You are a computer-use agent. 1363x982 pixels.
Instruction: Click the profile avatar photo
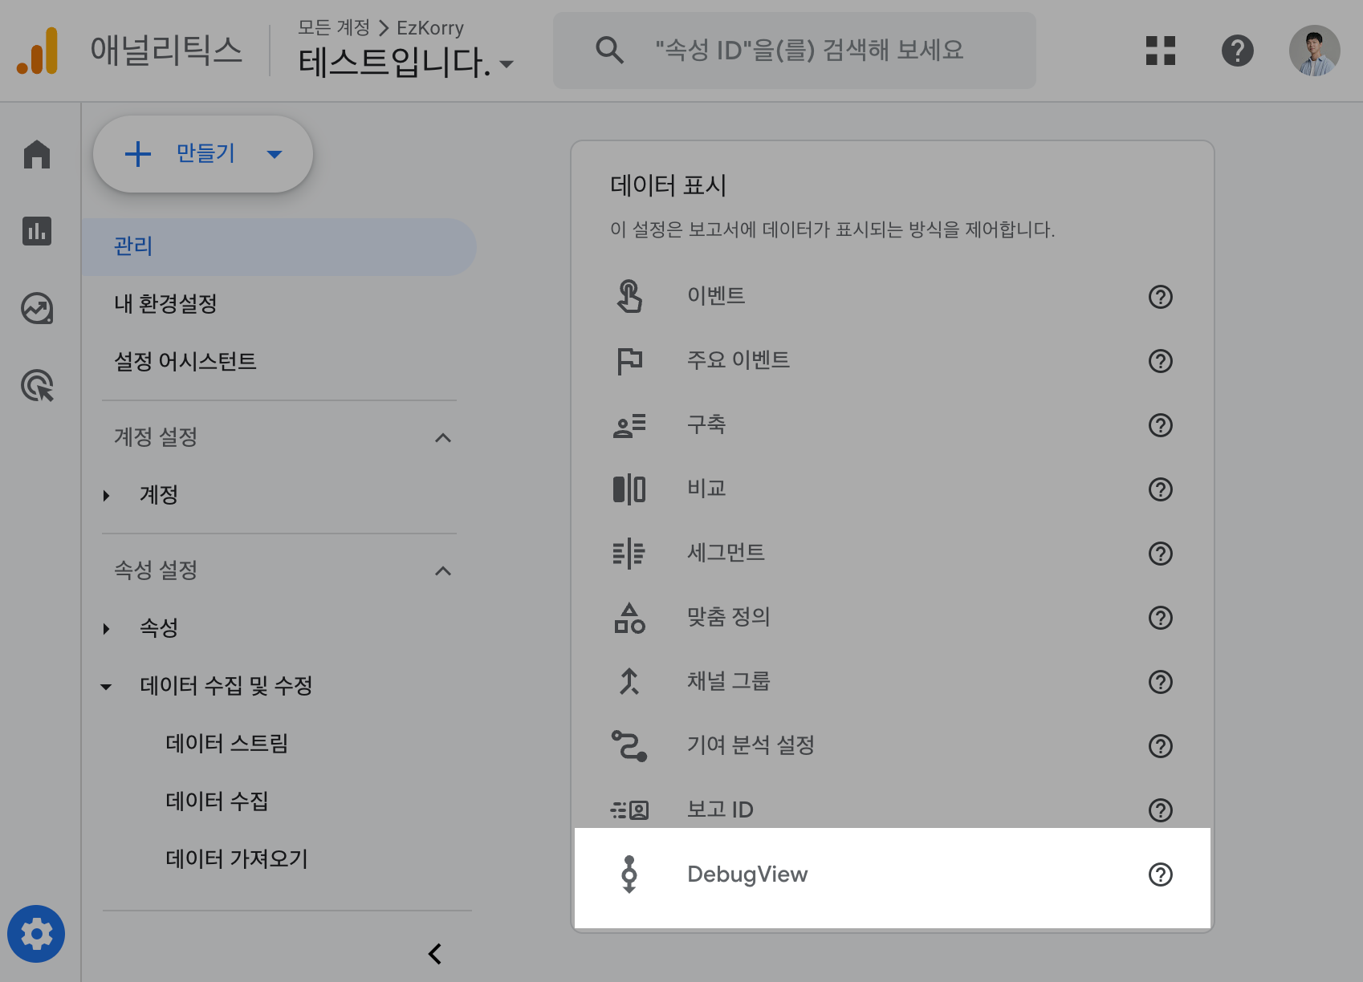(x=1315, y=51)
